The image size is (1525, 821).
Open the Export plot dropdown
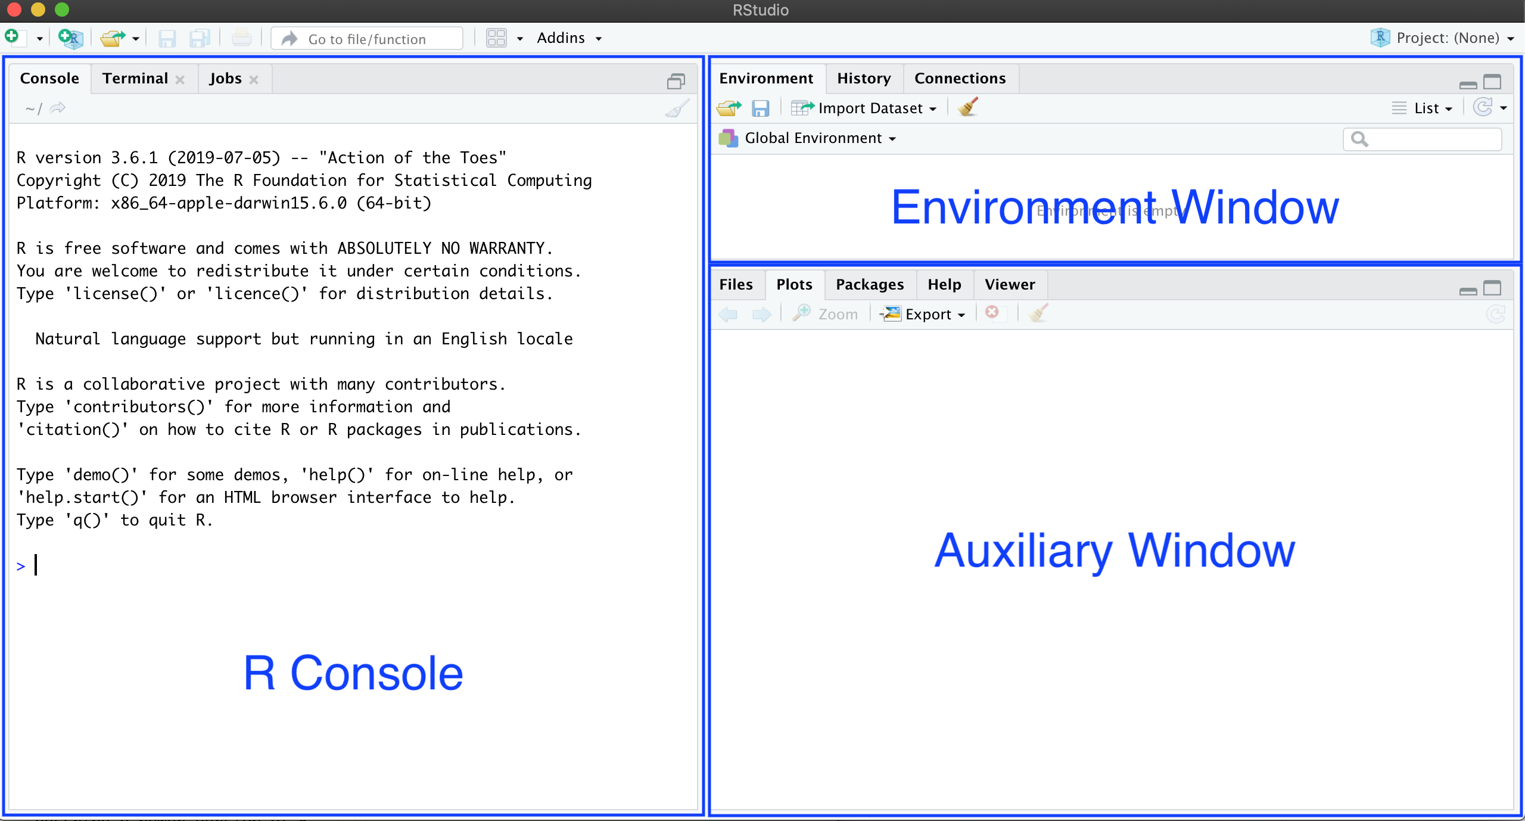(923, 313)
